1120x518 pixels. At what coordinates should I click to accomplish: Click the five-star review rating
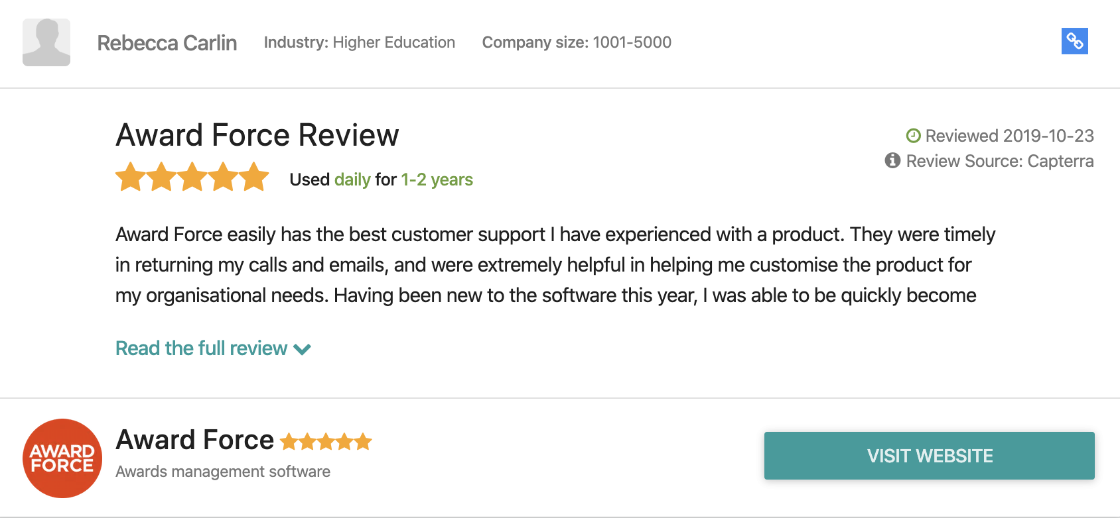point(192,178)
